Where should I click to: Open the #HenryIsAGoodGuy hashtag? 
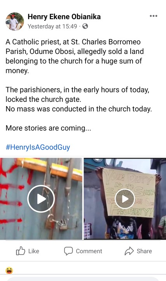[38, 147]
